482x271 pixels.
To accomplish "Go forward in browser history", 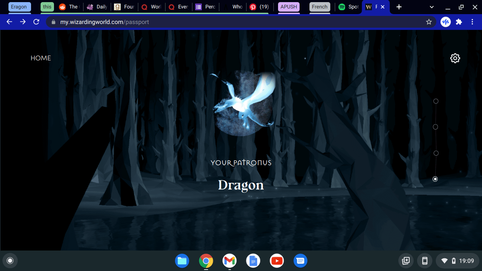I will [23, 22].
